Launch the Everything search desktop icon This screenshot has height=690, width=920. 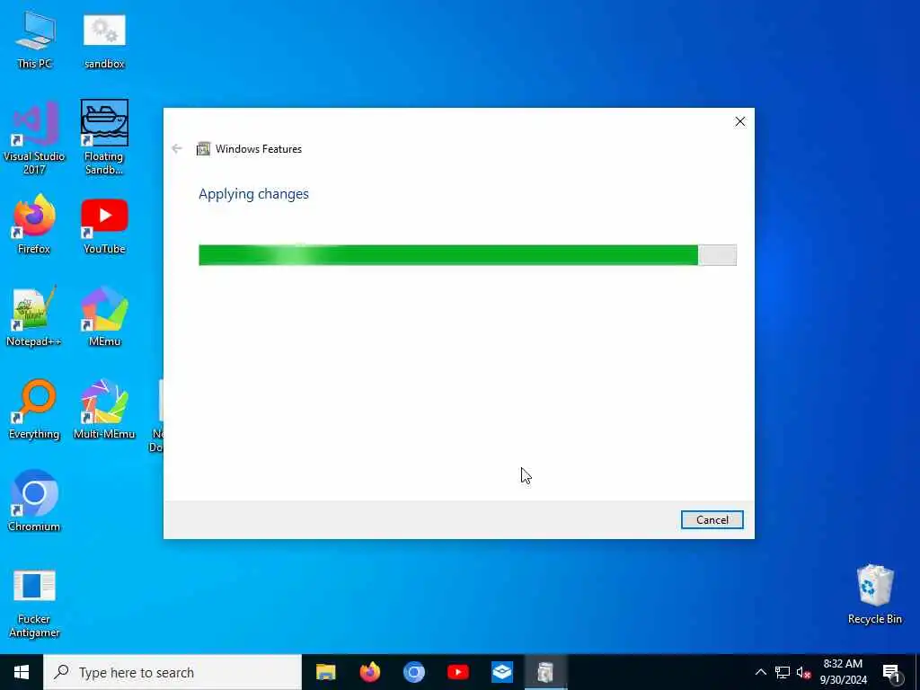click(x=34, y=410)
